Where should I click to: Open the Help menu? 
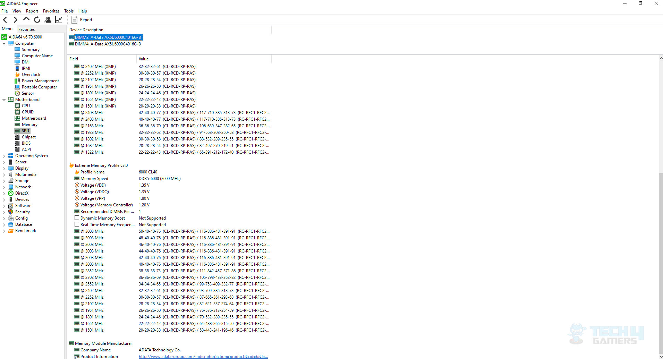point(83,11)
